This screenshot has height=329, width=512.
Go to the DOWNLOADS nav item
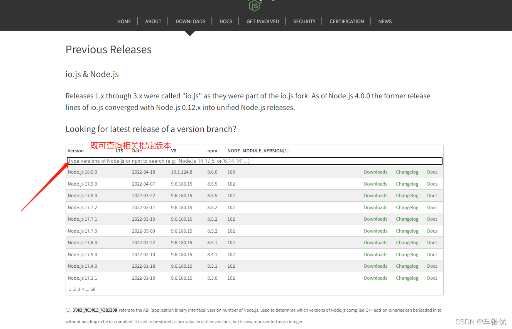(190, 21)
